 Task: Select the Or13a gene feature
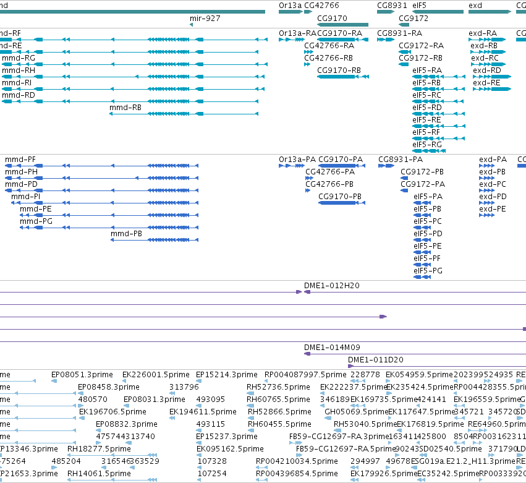click(291, 12)
